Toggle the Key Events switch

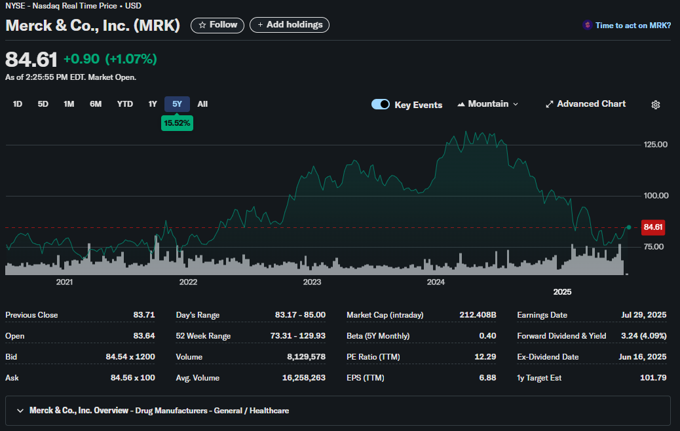click(x=381, y=105)
